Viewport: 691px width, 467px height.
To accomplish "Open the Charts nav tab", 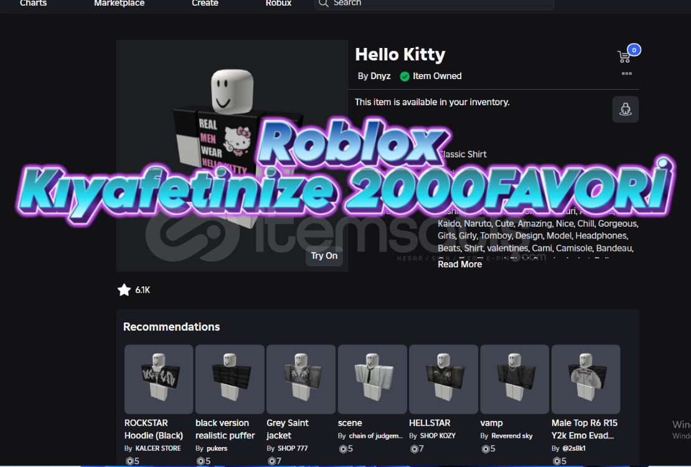I will [x=33, y=3].
